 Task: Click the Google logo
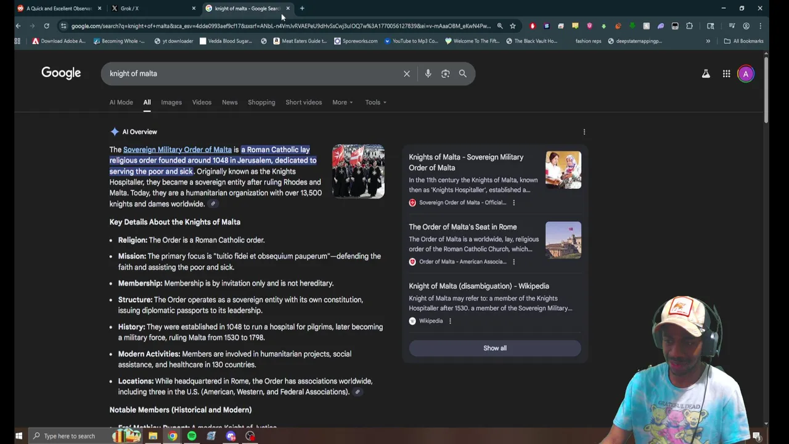(61, 73)
